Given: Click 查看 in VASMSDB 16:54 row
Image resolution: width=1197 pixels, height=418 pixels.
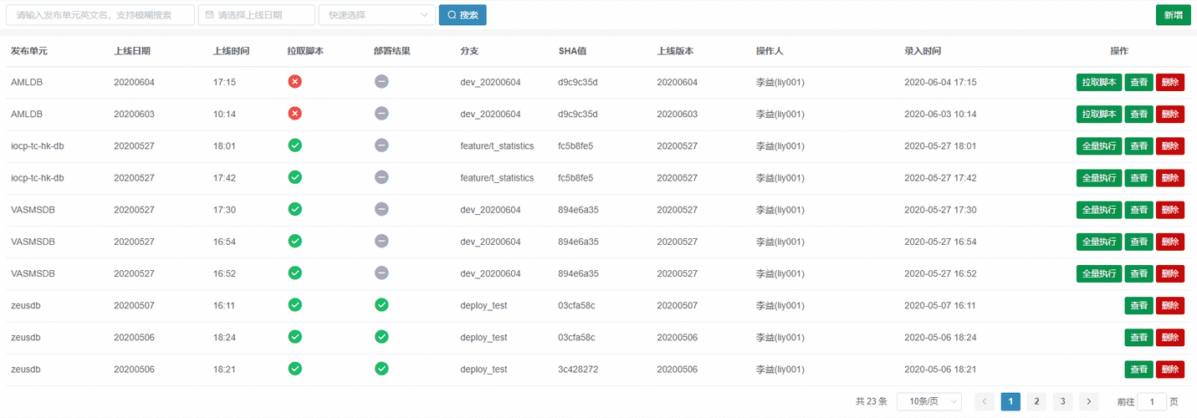Looking at the screenshot, I should pyautogui.click(x=1138, y=242).
